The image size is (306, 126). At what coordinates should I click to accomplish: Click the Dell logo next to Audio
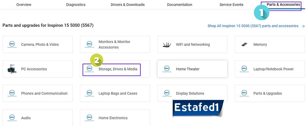pos(12,118)
